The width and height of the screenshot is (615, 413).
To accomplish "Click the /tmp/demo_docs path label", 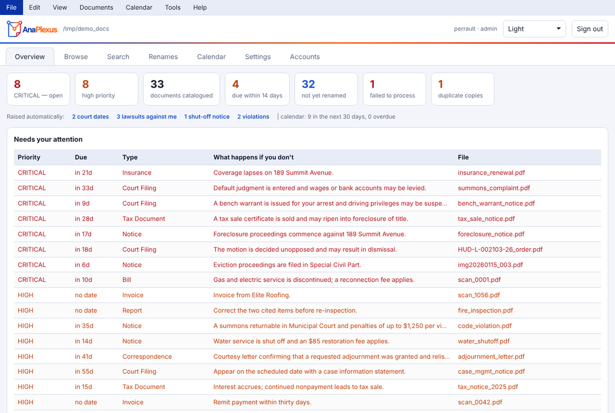I will coord(86,29).
